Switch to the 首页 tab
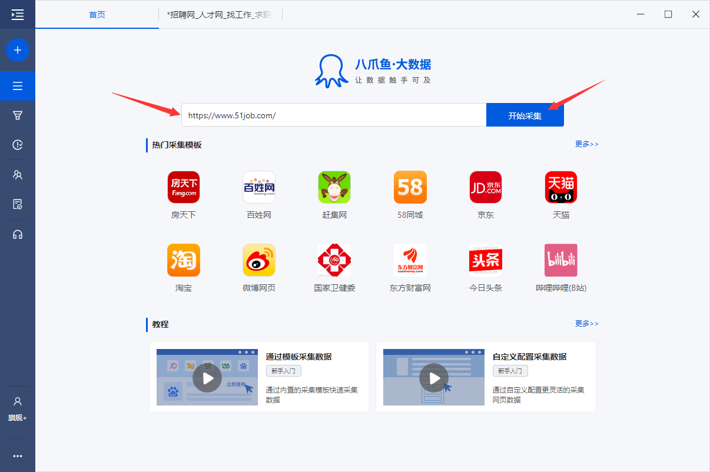This screenshot has height=472, width=710. (x=97, y=15)
